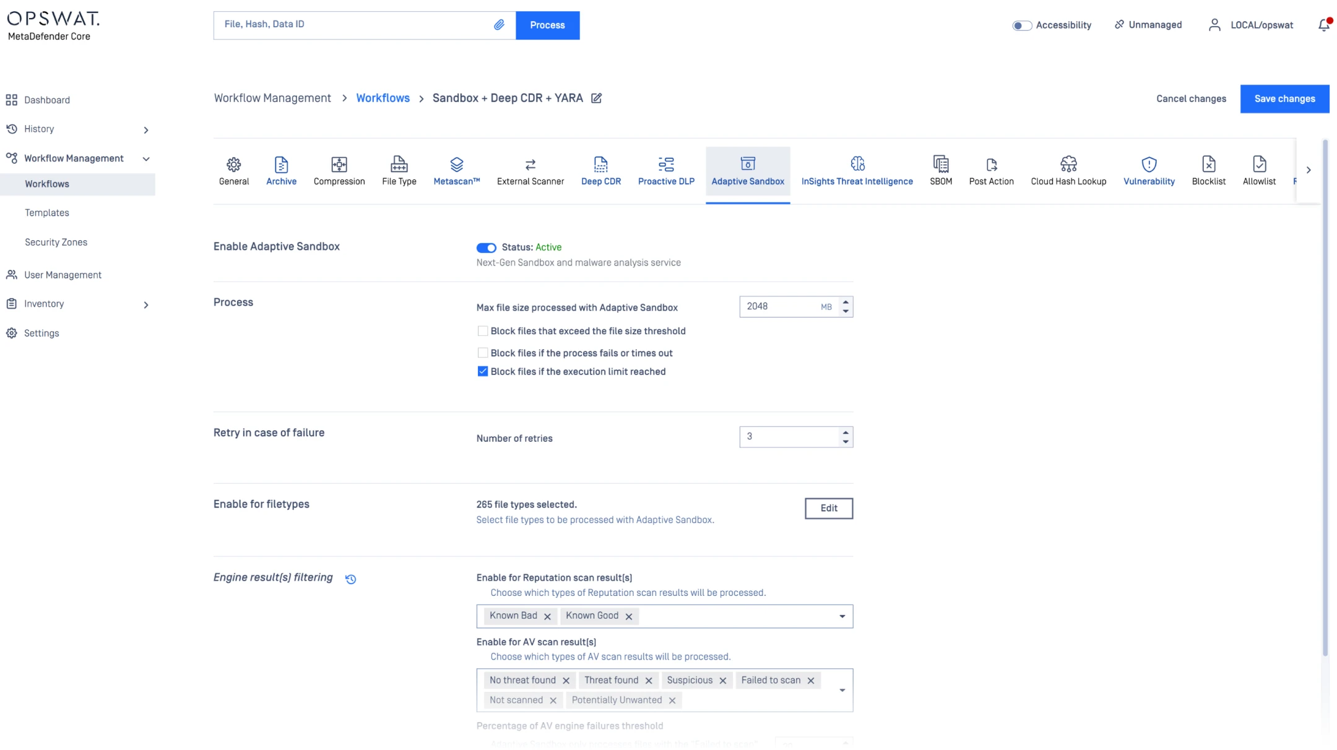
Task: Check Block files that exceed size threshold
Action: click(x=483, y=331)
